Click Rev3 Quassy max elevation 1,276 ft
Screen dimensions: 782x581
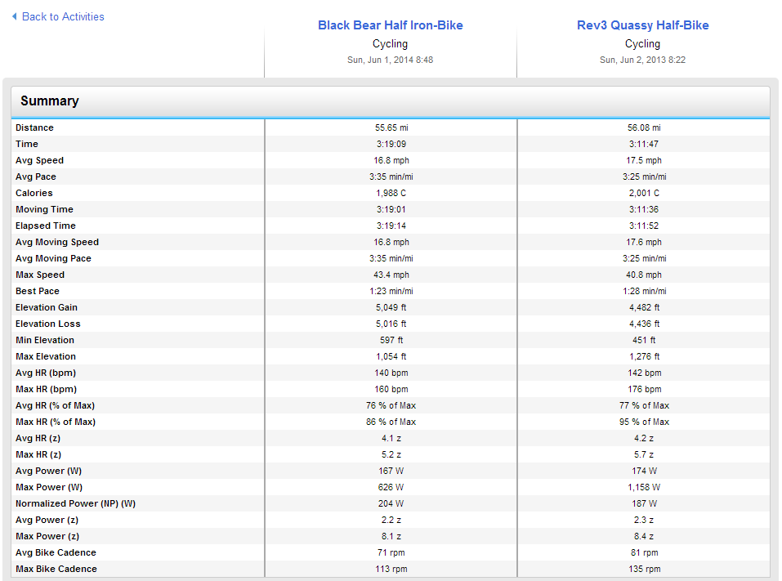pos(644,356)
